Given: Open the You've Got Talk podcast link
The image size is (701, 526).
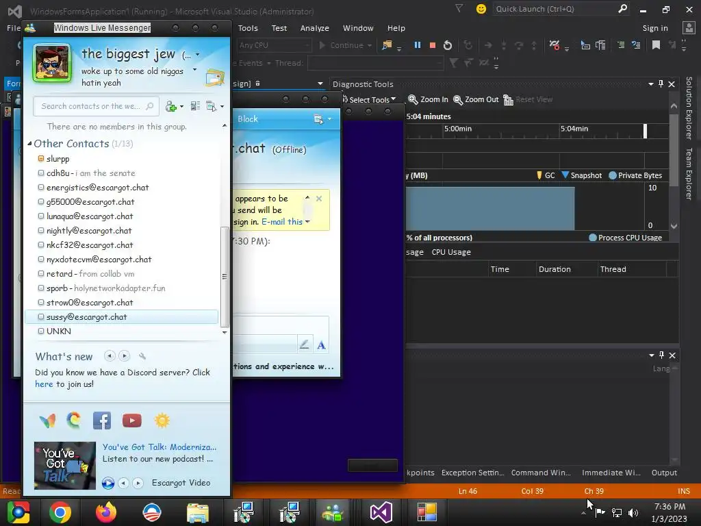Looking at the screenshot, I should pyautogui.click(x=159, y=447).
